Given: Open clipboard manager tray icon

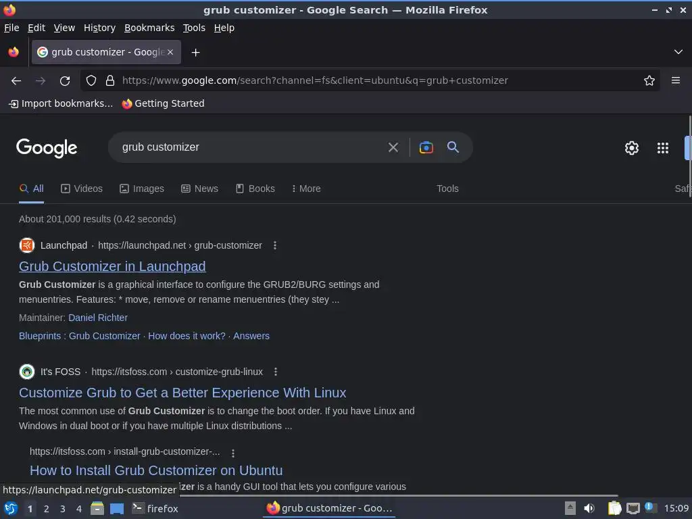Looking at the screenshot, I should pyautogui.click(x=614, y=509).
